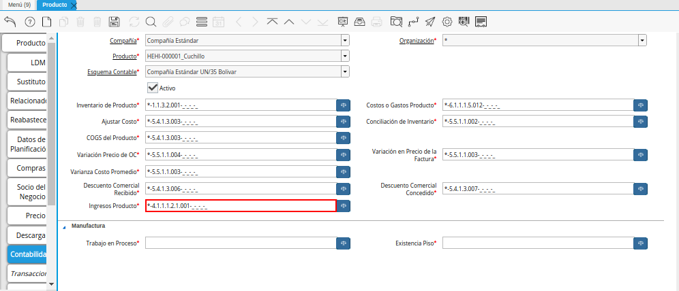Click the barcode search toolbar icon
The image size is (679, 291).
pyautogui.click(x=464, y=22)
